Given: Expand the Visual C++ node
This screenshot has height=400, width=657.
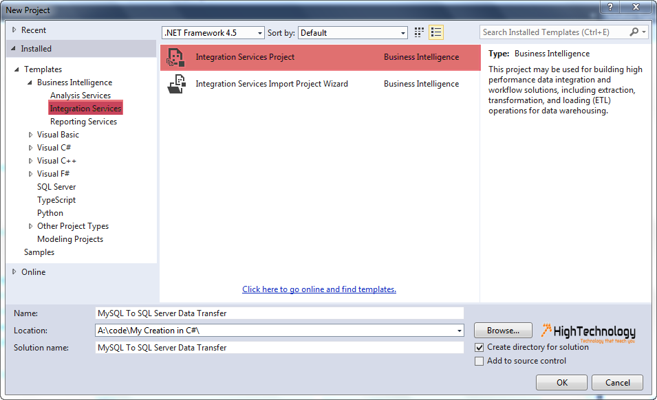Looking at the screenshot, I should pyautogui.click(x=30, y=161).
